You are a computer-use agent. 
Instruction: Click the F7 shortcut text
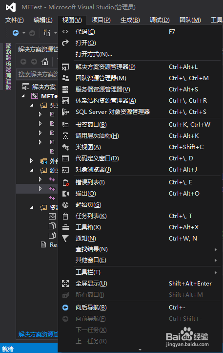172,32
